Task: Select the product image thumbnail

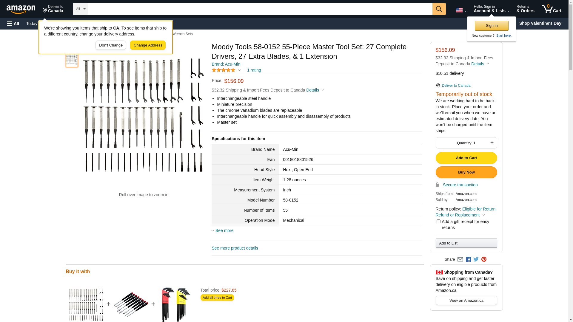Action: point(72,59)
